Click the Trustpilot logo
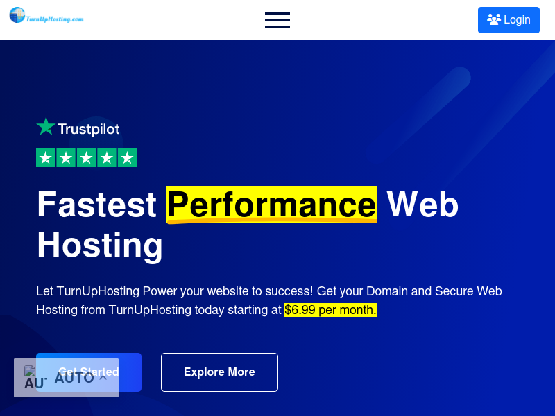555x416 pixels. [78, 127]
